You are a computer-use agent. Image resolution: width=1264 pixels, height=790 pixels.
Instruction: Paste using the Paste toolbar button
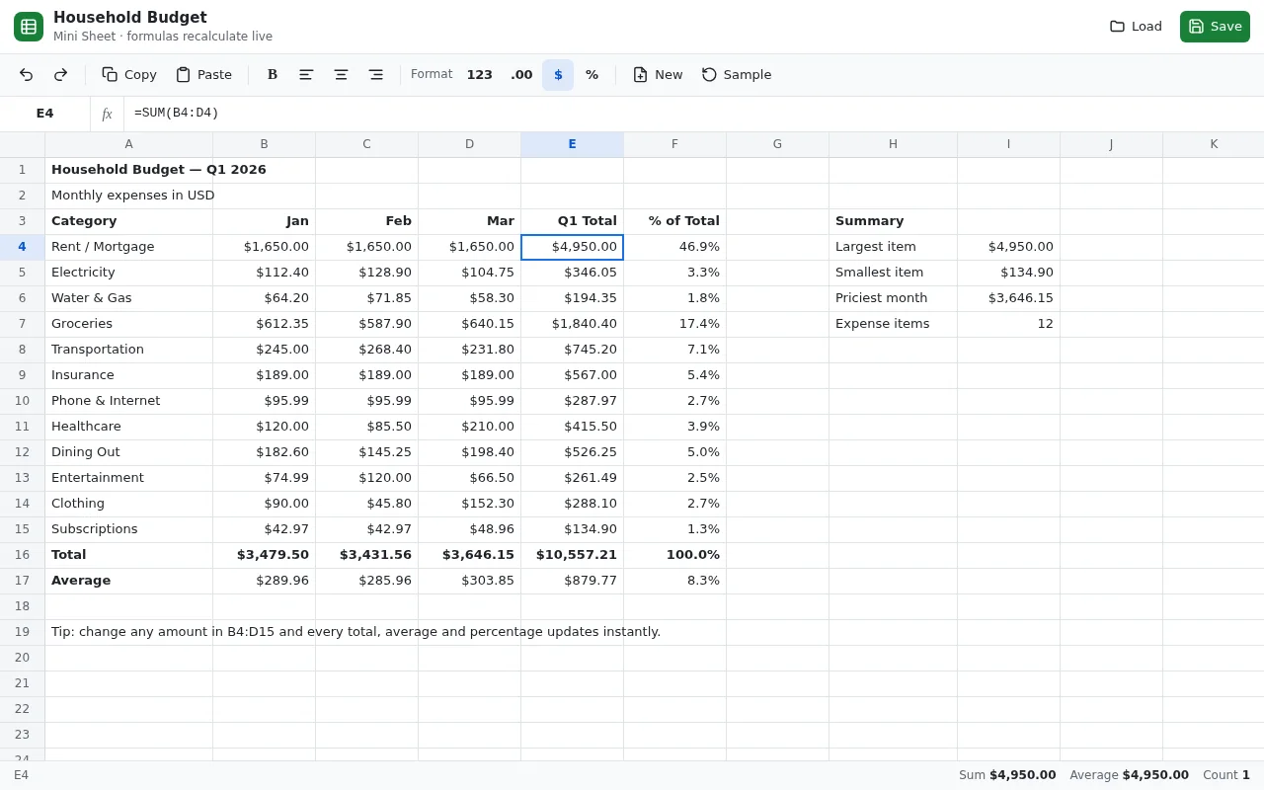pos(203,75)
